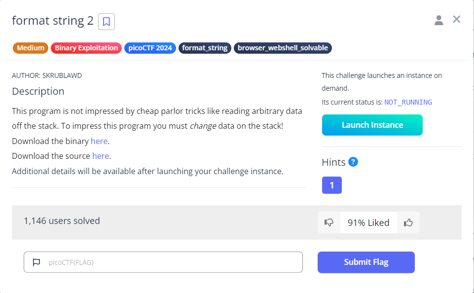Select the Binary Exploitation category tag
474x293 pixels.
[x=86, y=48]
